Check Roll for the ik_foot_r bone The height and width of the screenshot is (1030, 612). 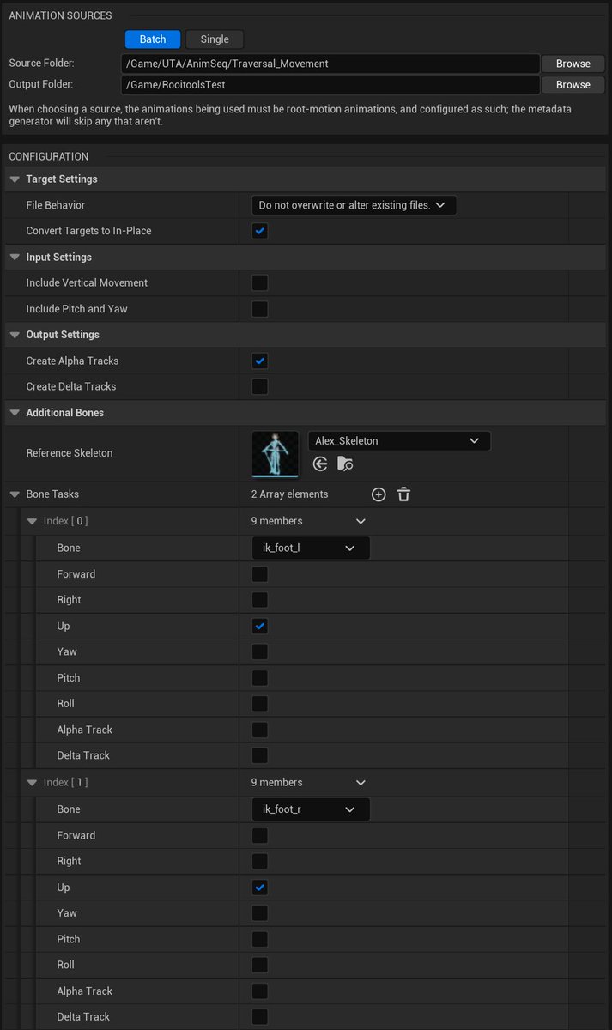[x=259, y=965]
